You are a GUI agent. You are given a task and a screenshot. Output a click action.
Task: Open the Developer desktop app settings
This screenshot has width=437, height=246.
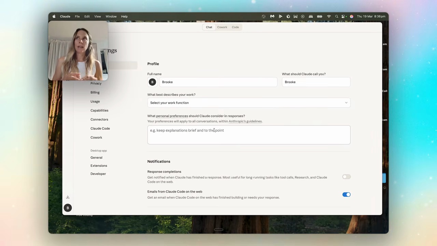(98, 174)
